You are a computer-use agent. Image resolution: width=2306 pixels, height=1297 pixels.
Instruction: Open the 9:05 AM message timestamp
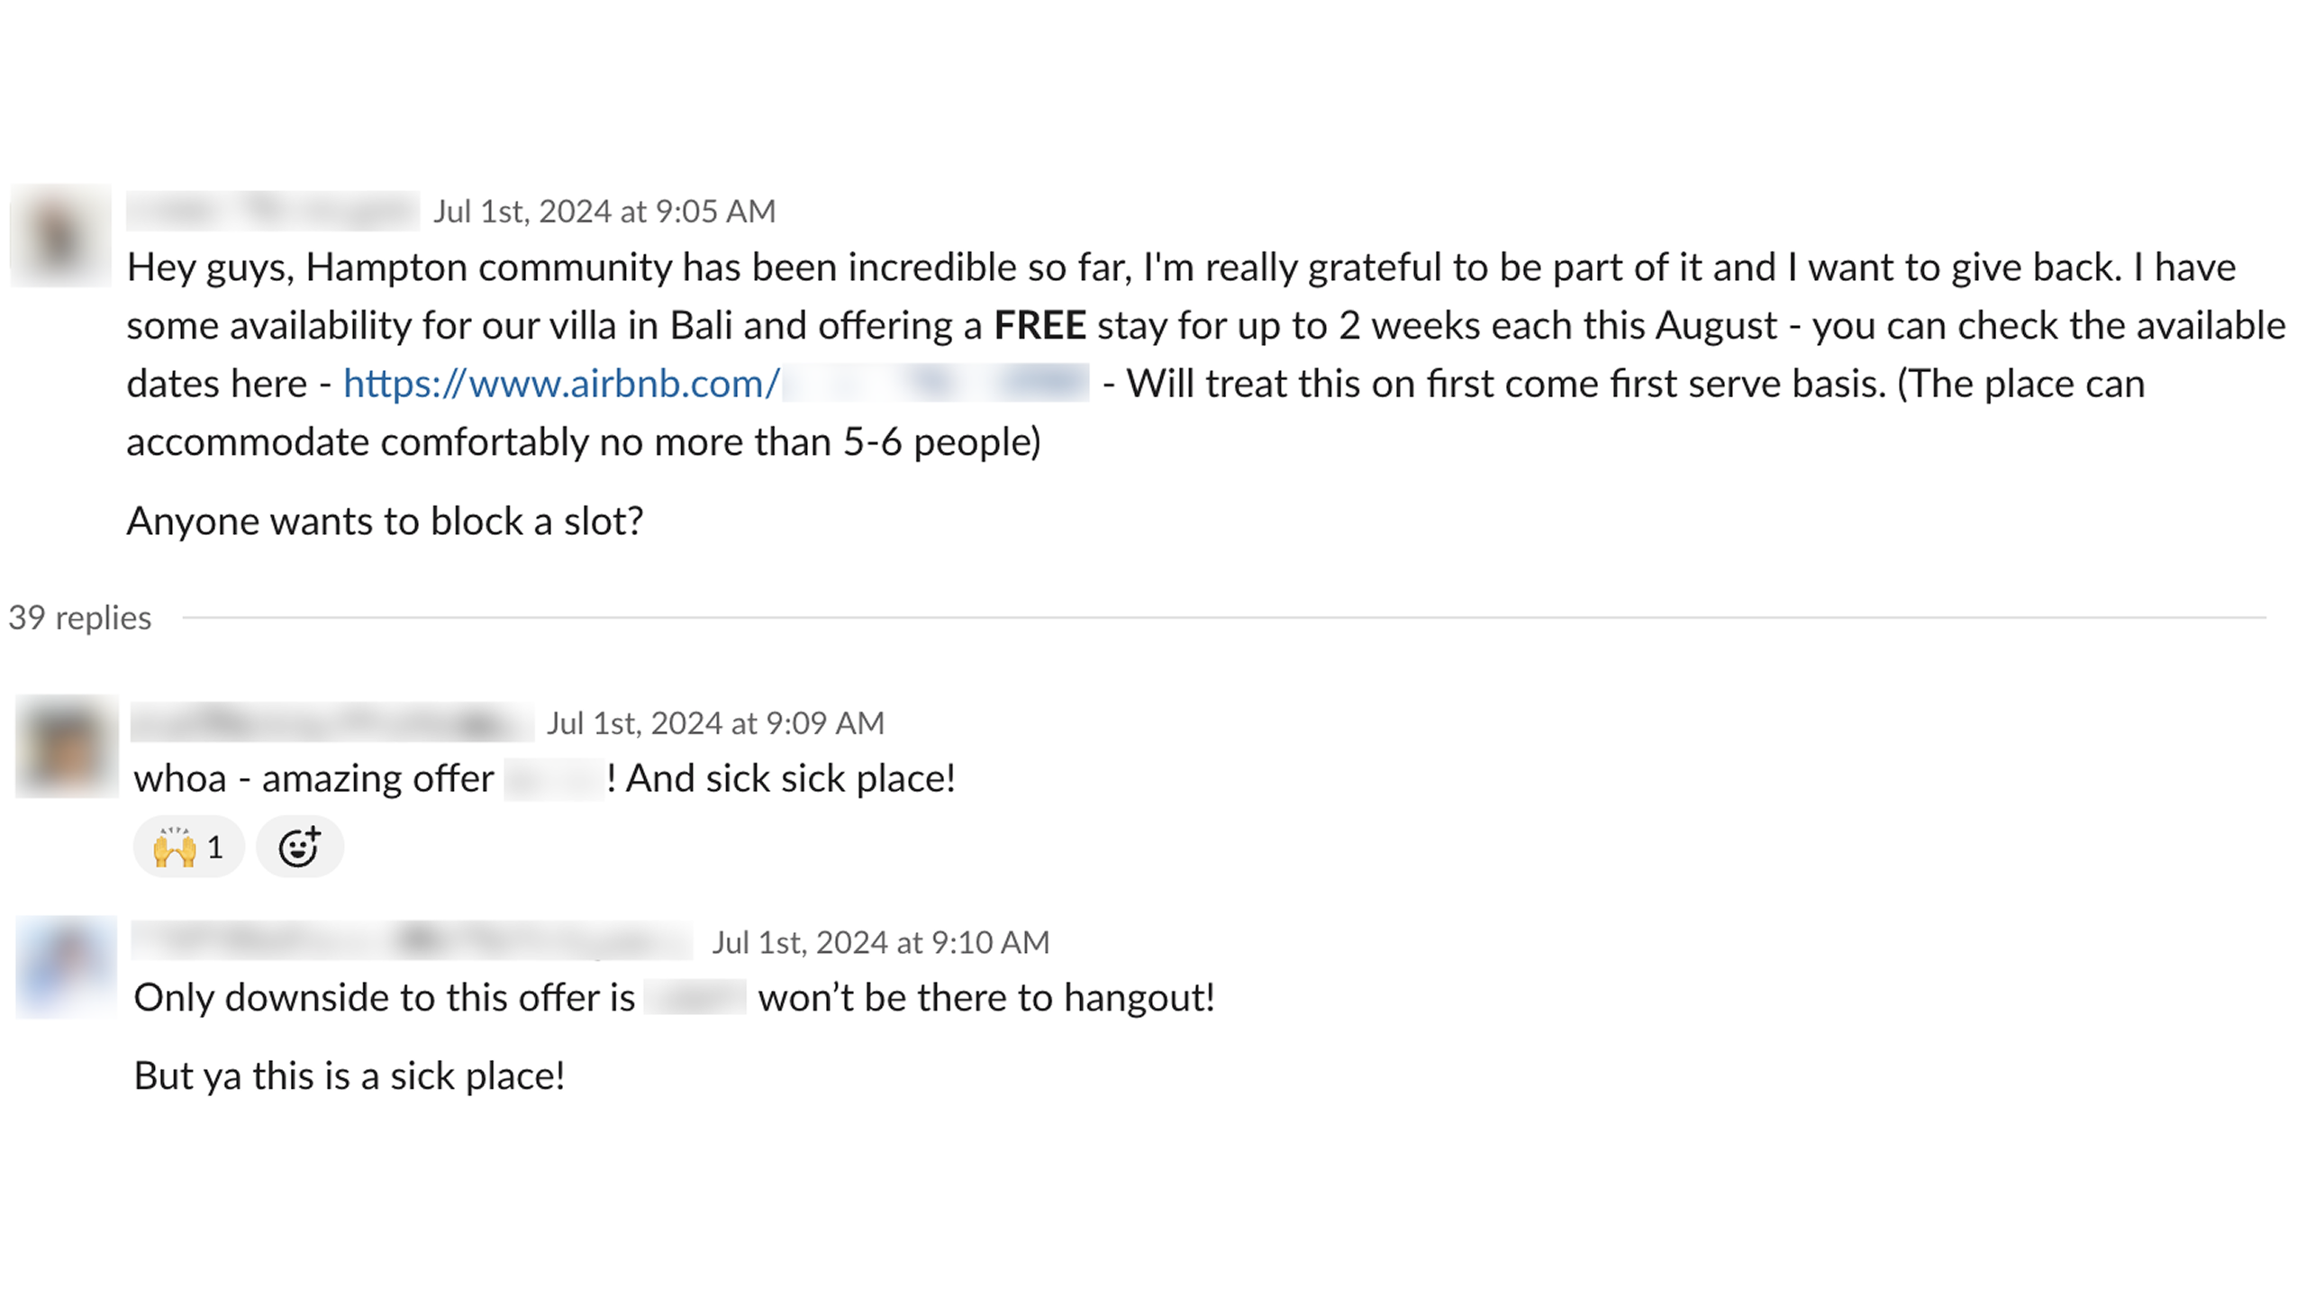point(604,212)
